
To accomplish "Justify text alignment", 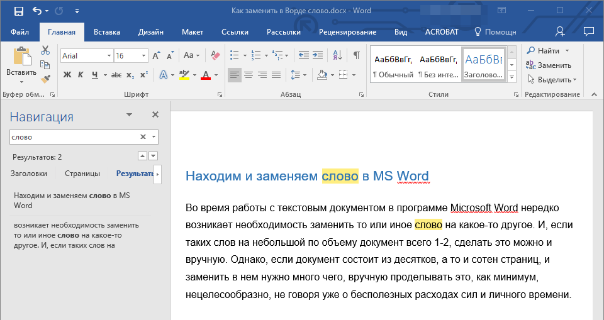I will pos(276,75).
